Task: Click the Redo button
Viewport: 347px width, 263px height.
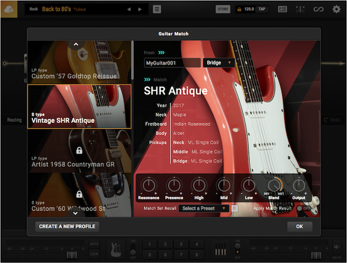Action: tap(332, 120)
